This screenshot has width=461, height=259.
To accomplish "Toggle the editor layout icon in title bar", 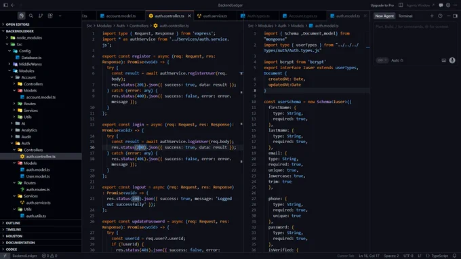I will [401, 5].
